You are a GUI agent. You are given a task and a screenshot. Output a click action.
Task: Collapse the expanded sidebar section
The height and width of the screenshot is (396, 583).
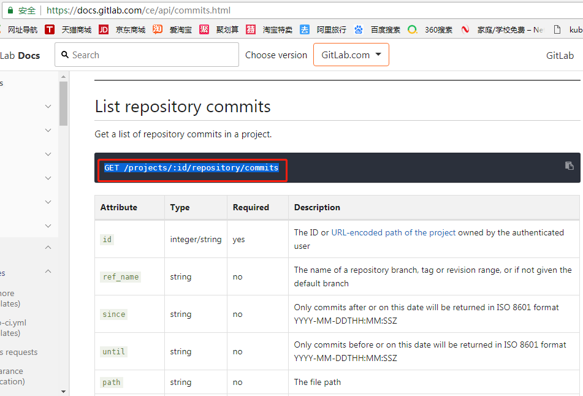(48, 247)
